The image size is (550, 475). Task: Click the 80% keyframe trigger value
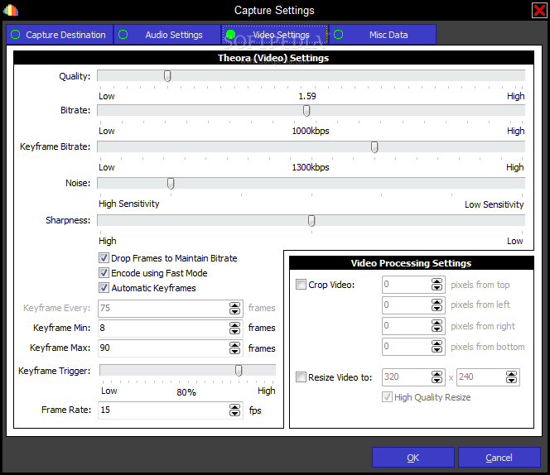click(186, 392)
